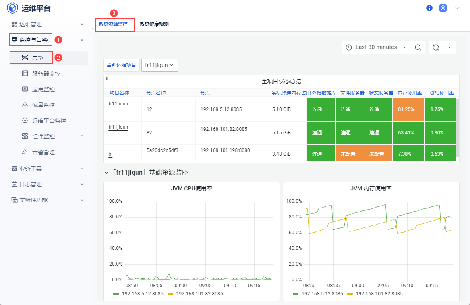
Task: Sort table by 内存使用率 column header
Action: pyautogui.click(x=410, y=93)
